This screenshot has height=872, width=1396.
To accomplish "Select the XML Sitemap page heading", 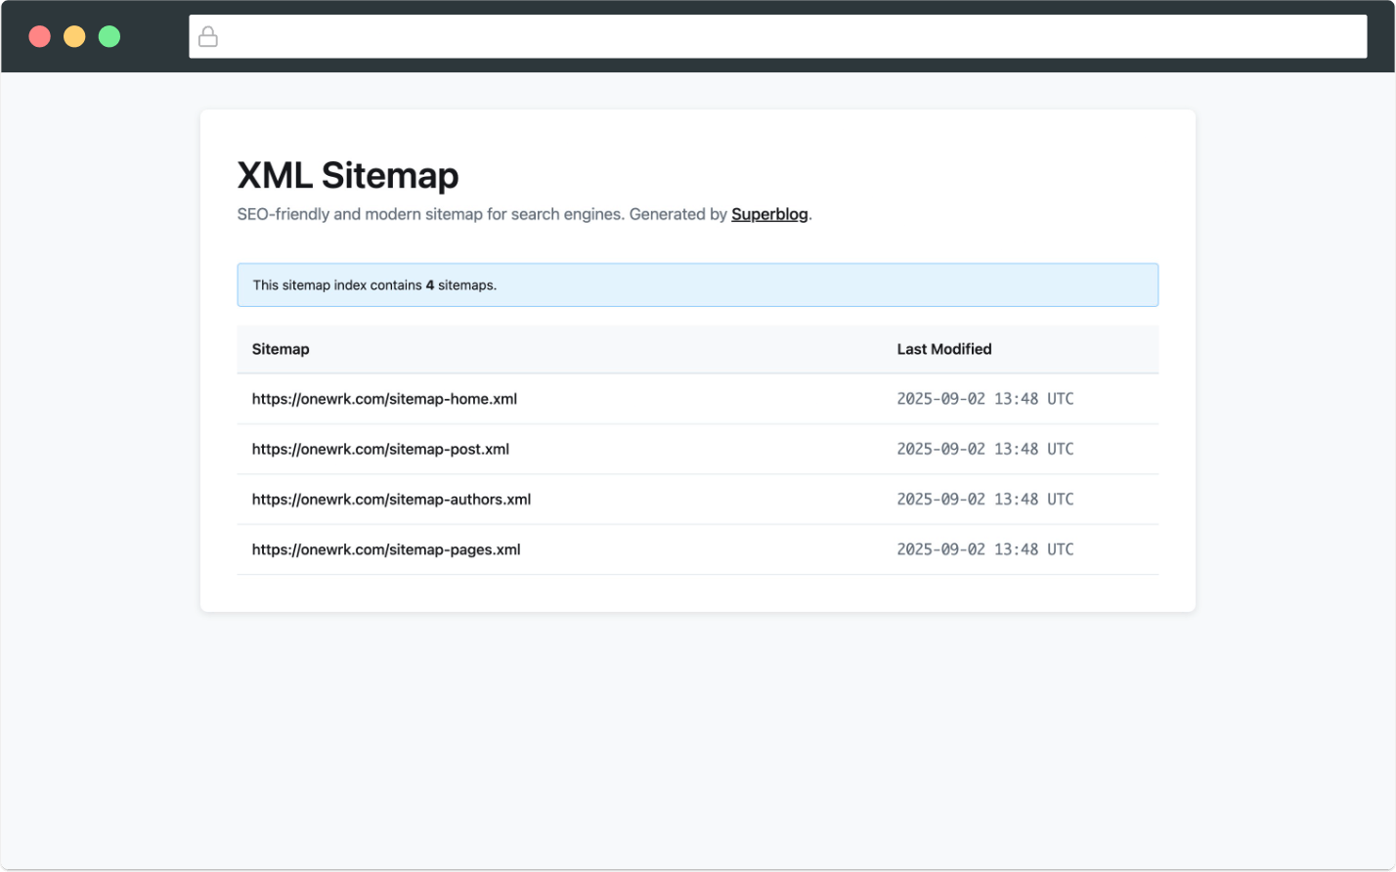I will [348, 175].
